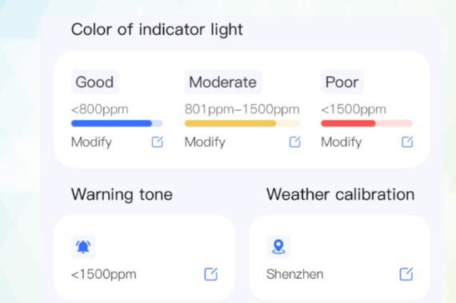The height and width of the screenshot is (303, 456).
Task: Select the yellow Moderate indicator bar
Action: [242, 123]
